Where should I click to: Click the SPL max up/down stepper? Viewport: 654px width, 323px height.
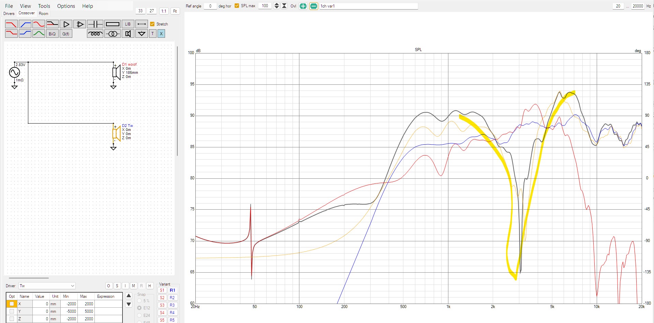277,6
